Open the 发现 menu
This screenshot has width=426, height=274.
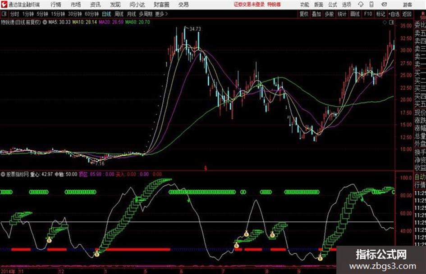coord(115,4)
